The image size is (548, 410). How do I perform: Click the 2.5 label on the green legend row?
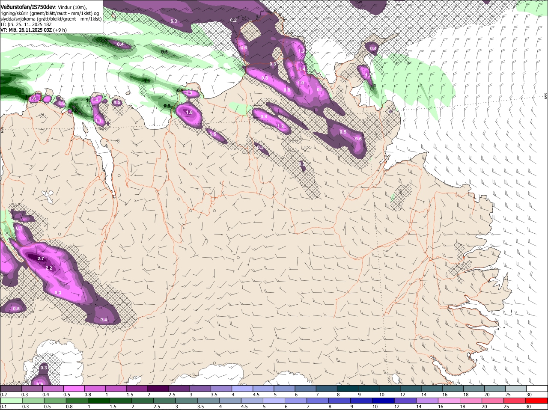click(157, 407)
